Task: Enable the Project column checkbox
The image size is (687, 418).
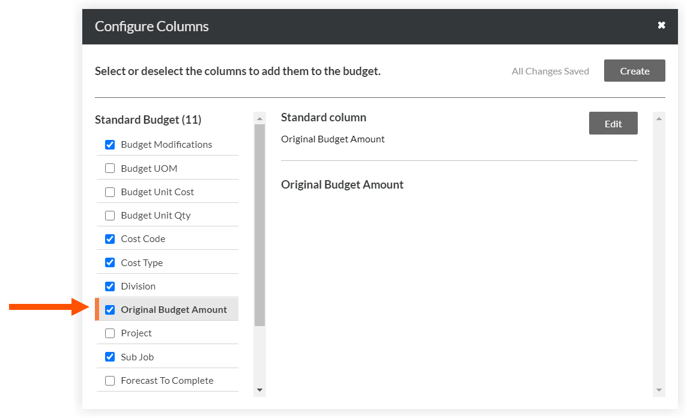Action: [110, 333]
